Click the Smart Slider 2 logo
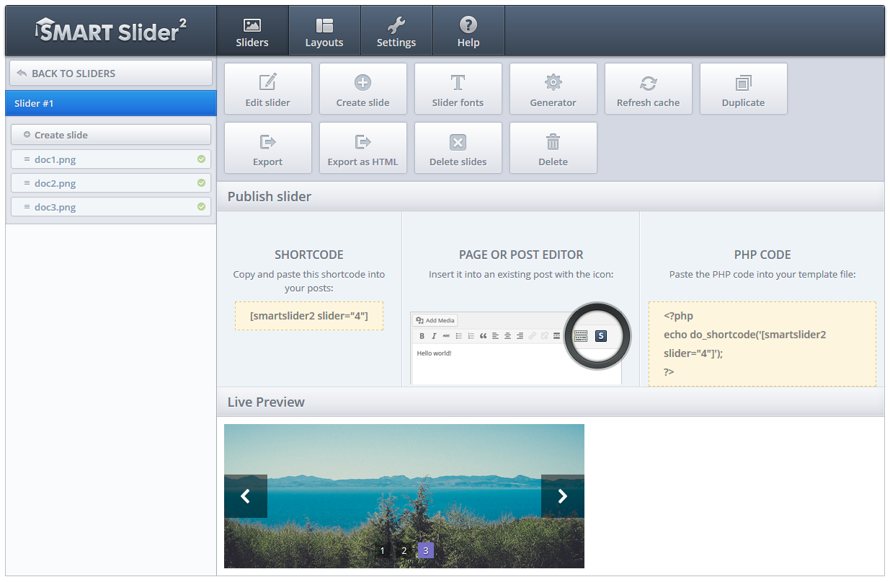 tap(111, 30)
